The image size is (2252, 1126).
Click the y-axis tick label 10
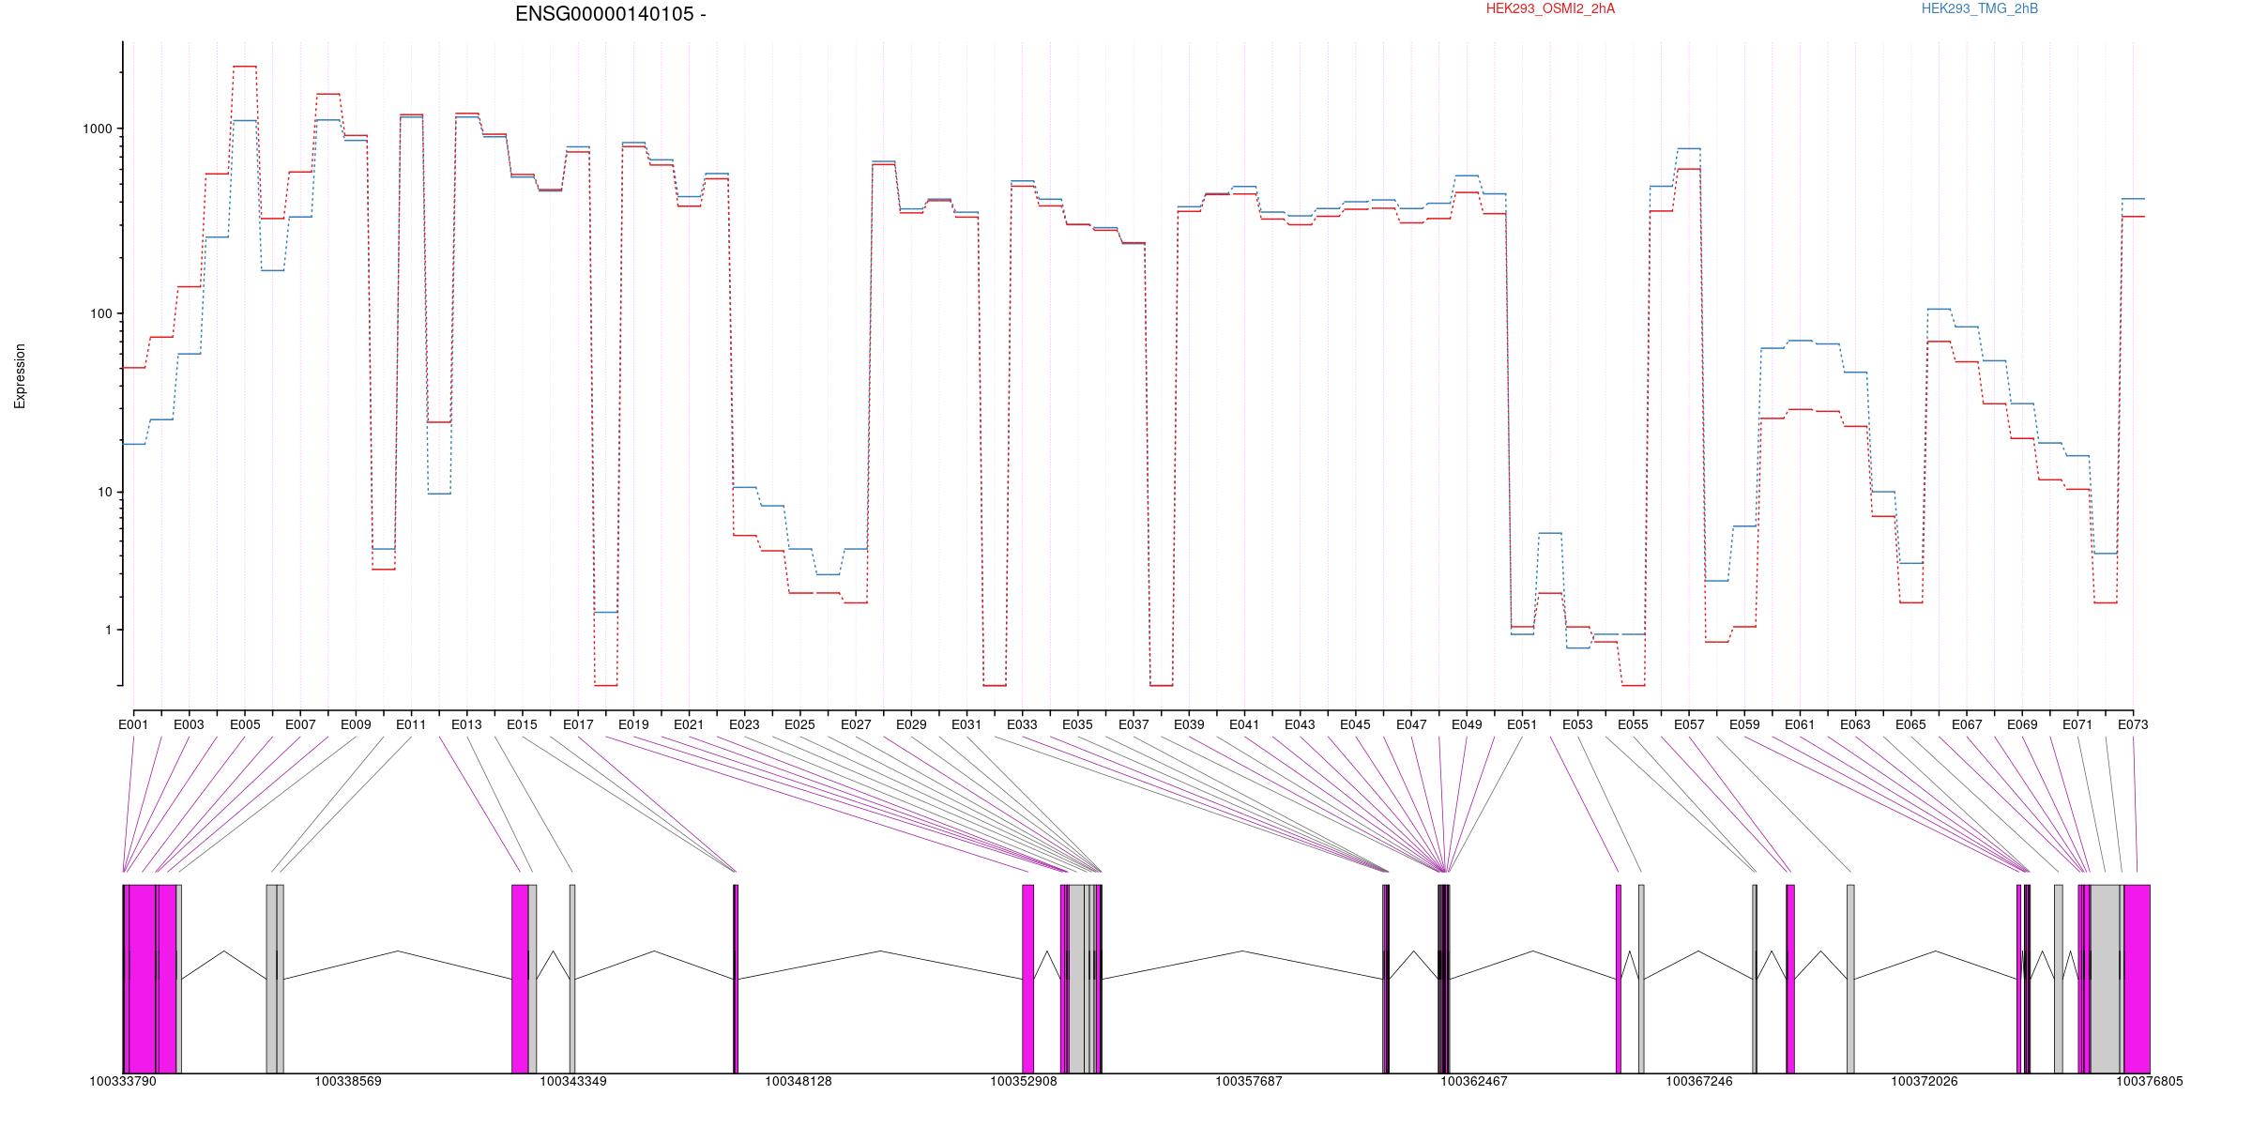[105, 493]
